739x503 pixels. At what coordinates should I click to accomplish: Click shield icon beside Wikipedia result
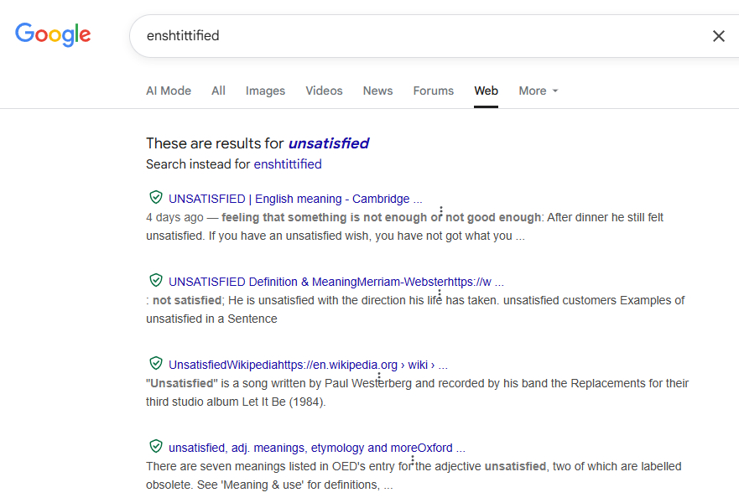[155, 364]
